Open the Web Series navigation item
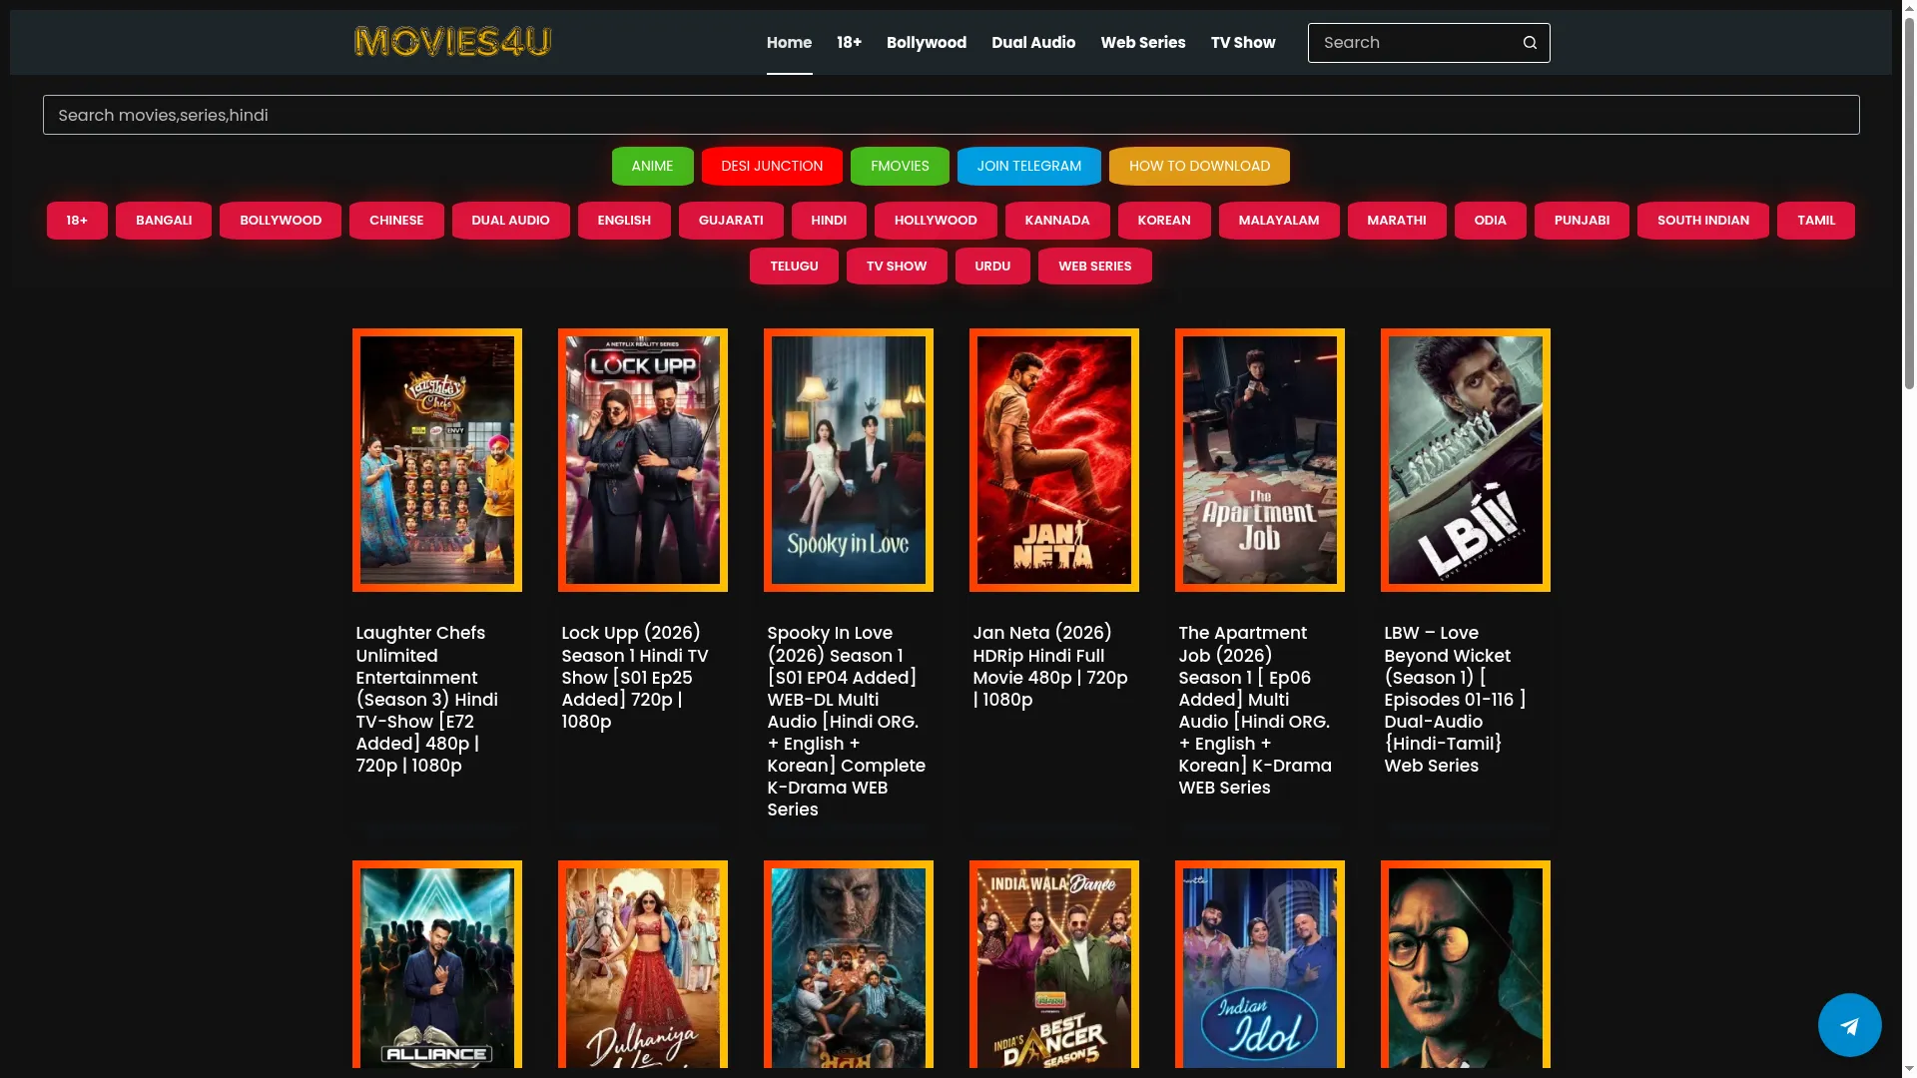Screen dimensions: 1917x1078 1143,43
